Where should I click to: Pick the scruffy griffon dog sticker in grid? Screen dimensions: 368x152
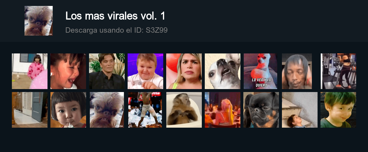pyautogui.click(x=107, y=110)
